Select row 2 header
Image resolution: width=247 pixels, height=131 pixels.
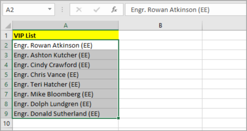6,45
